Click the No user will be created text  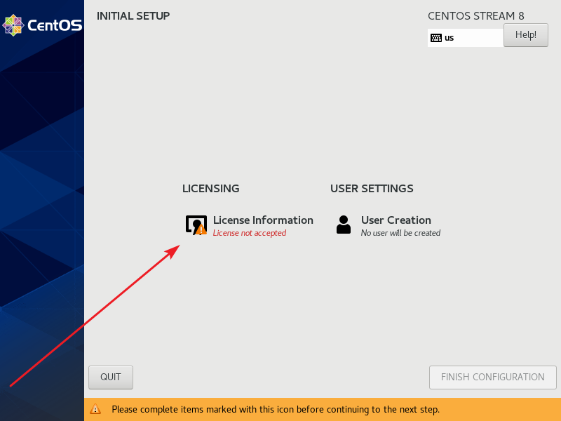pyautogui.click(x=400, y=233)
